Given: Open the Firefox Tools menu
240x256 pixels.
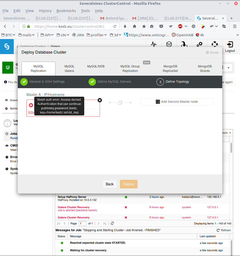Looking at the screenshot, I should 85,11.
